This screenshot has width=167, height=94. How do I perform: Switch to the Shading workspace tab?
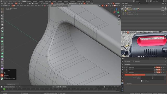point(54,1)
